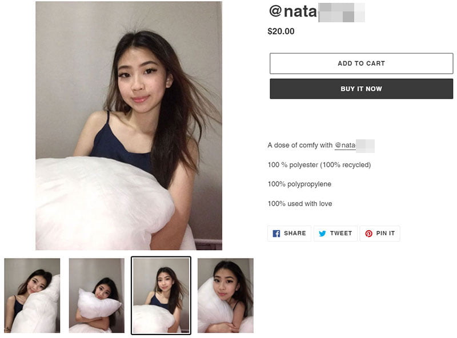Select second thumbnail hugging small pillow

point(97,295)
